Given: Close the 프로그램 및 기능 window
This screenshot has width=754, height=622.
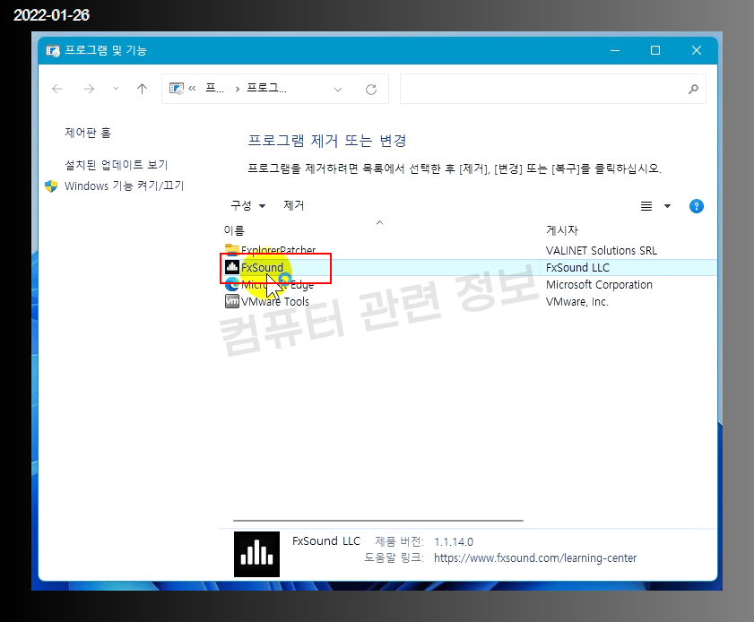Looking at the screenshot, I should pyautogui.click(x=697, y=50).
